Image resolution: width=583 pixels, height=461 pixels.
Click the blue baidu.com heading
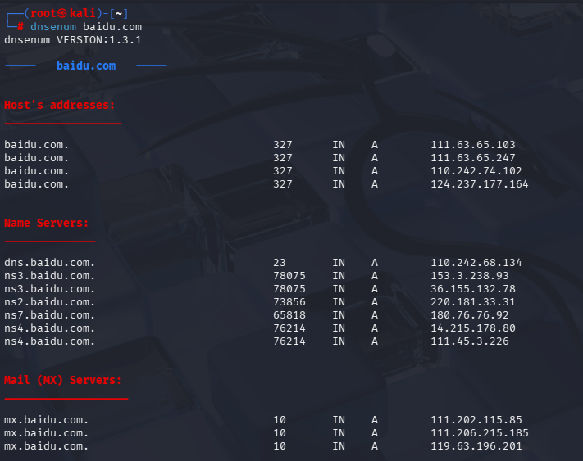86,66
